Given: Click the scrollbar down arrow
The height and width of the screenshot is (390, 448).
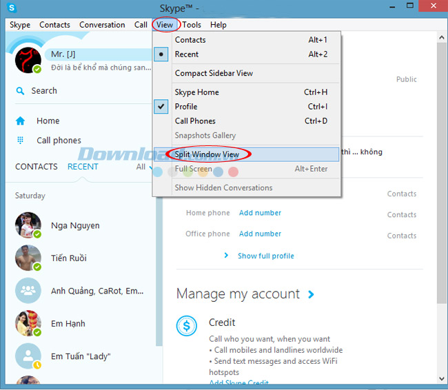Looking at the screenshot, I should pyautogui.click(x=442, y=378).
